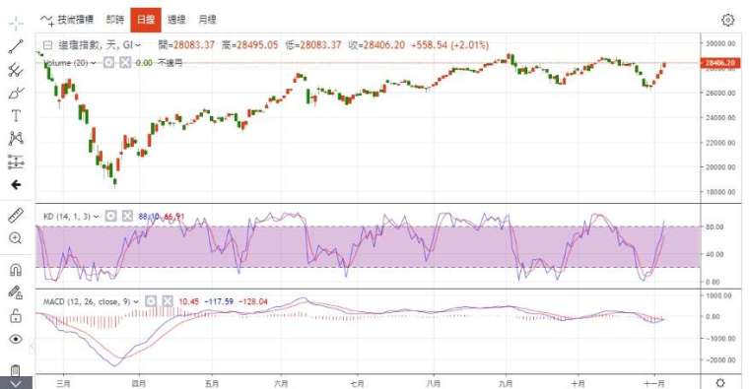
Task: Click the MACD value 10.45 in legend
Action: 188,301
